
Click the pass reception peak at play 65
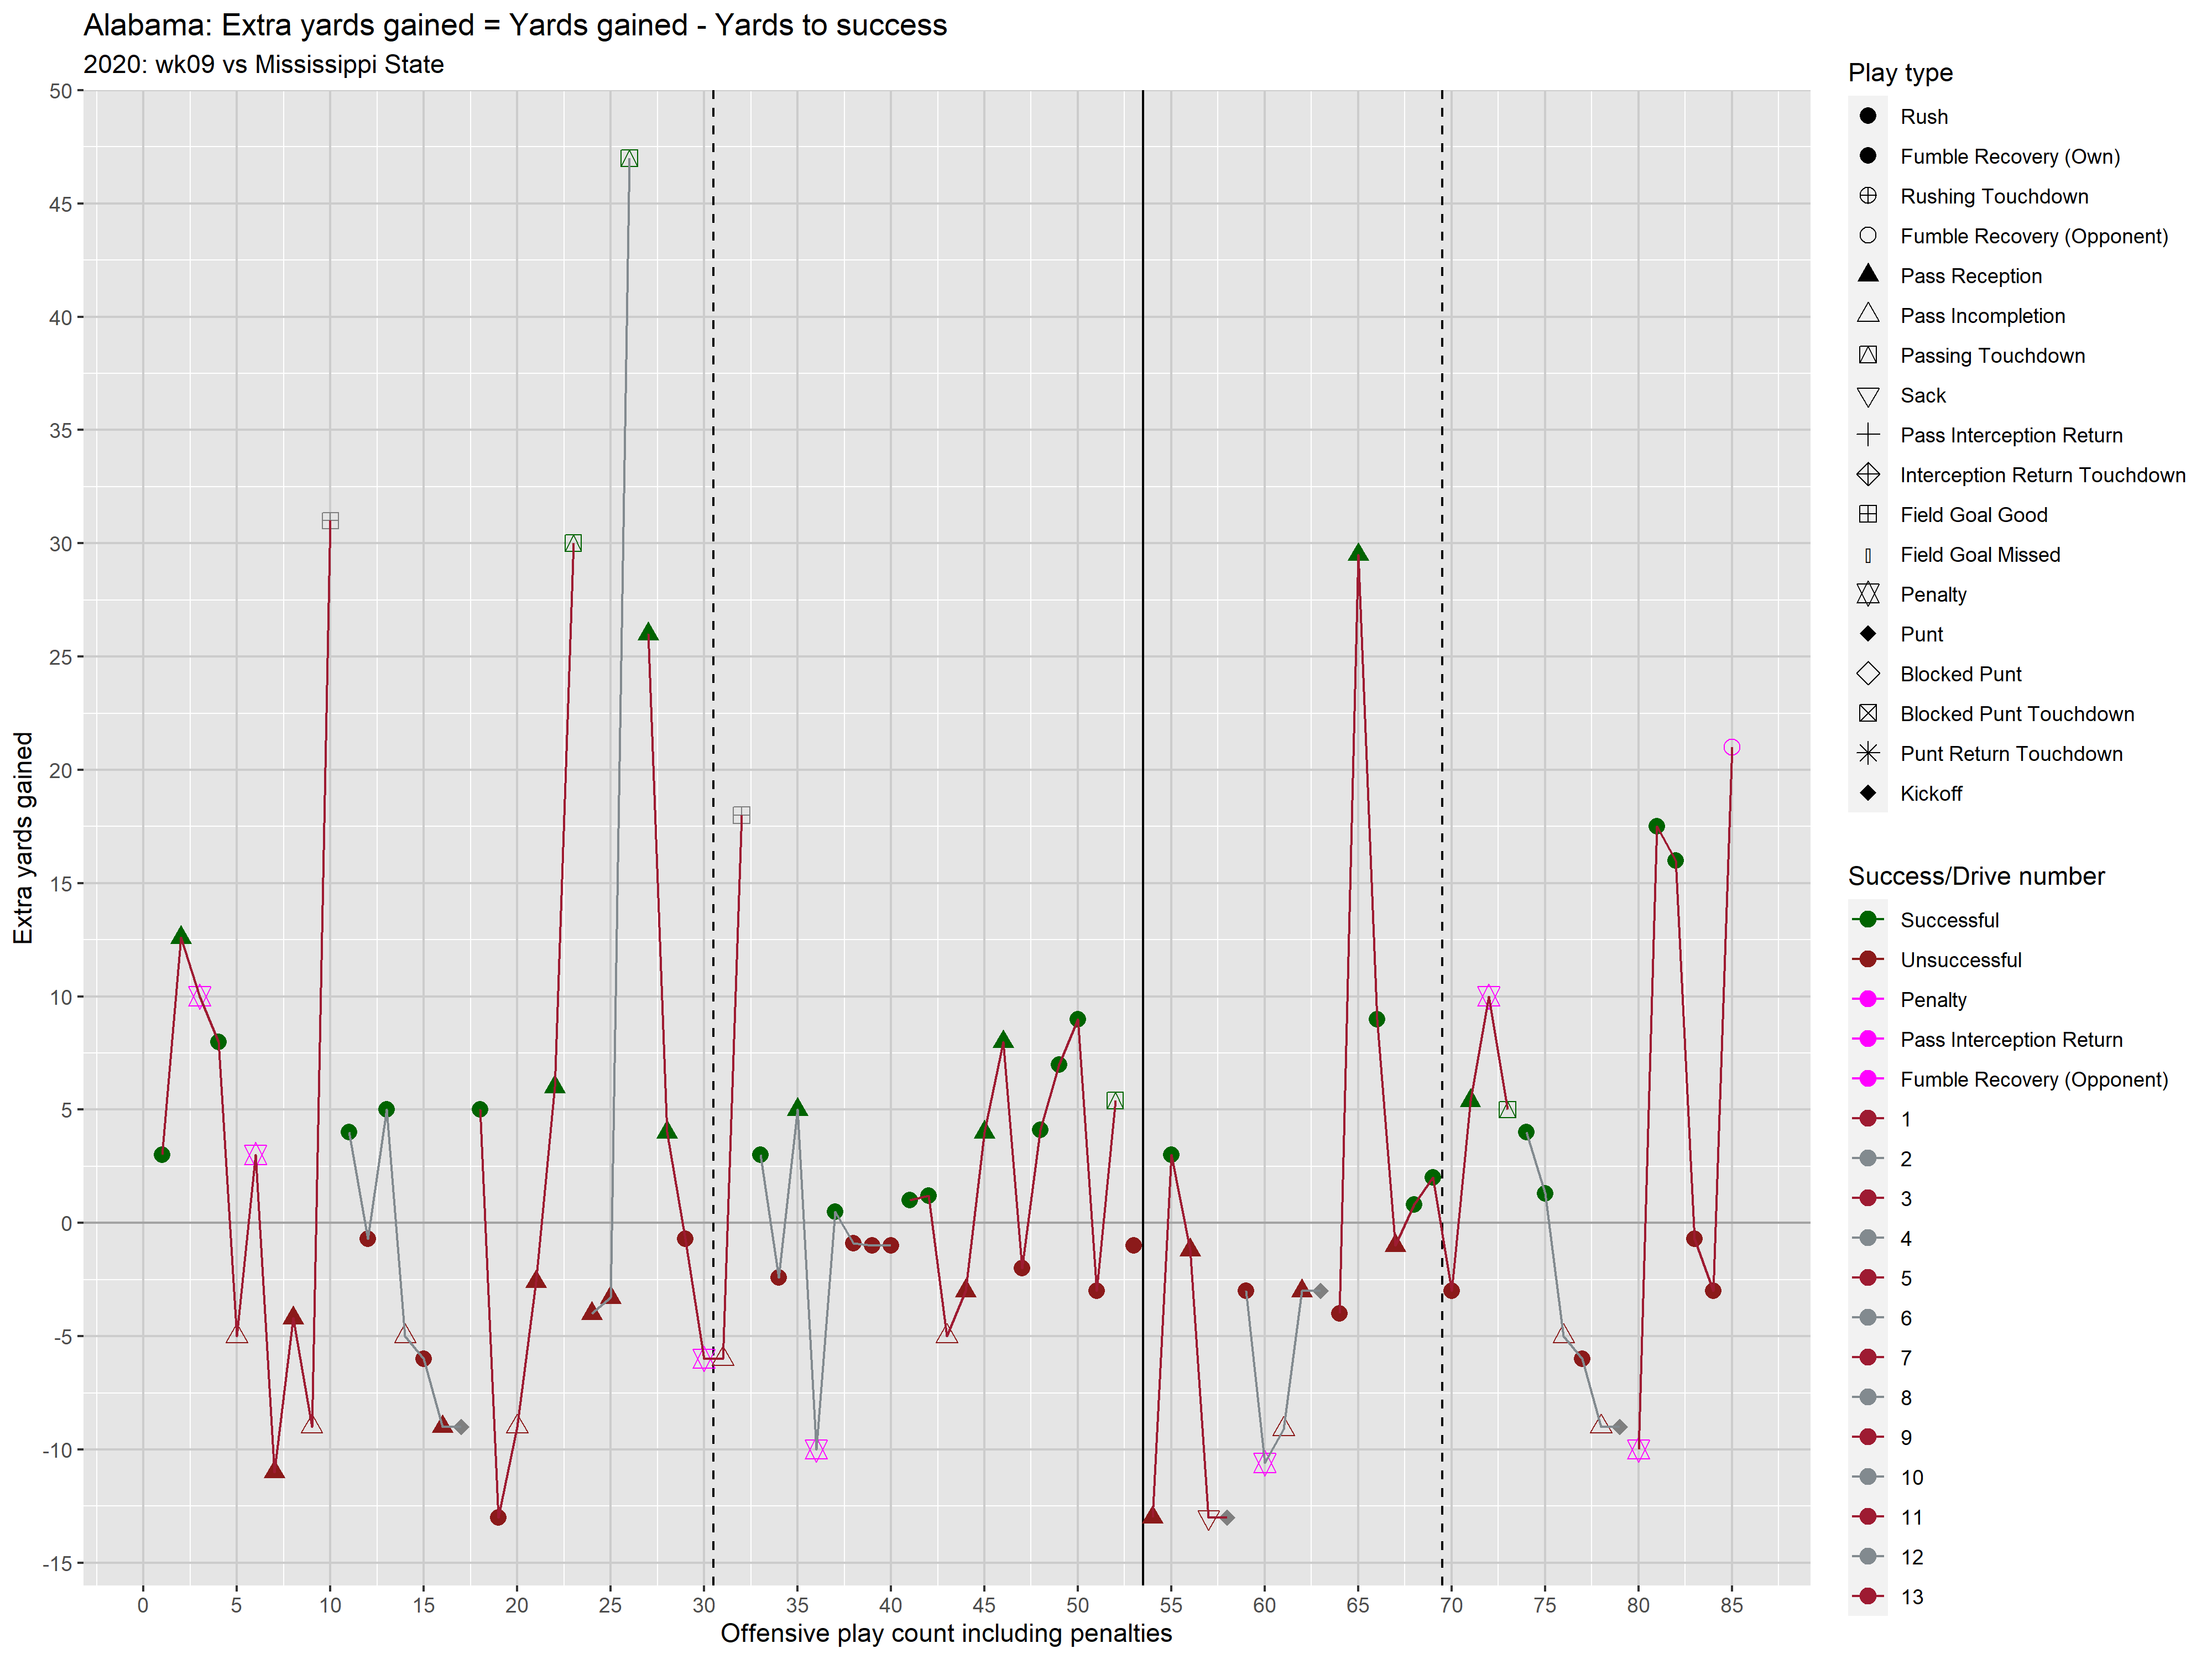point(1358,553)
